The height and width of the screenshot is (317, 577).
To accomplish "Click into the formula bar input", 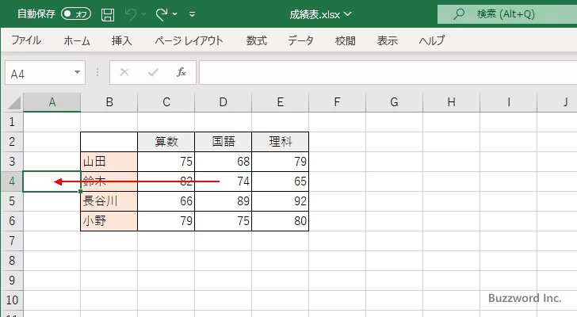I will (388, 73).
